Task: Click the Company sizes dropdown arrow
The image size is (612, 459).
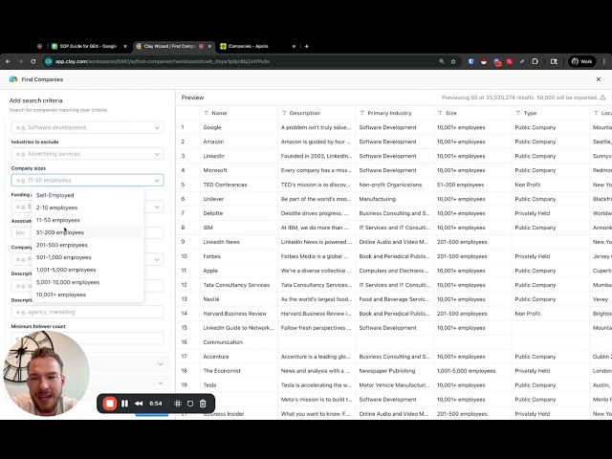Action: pos(157,181)
